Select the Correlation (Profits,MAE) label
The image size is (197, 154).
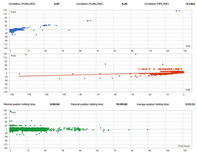(x=90, y=4)
